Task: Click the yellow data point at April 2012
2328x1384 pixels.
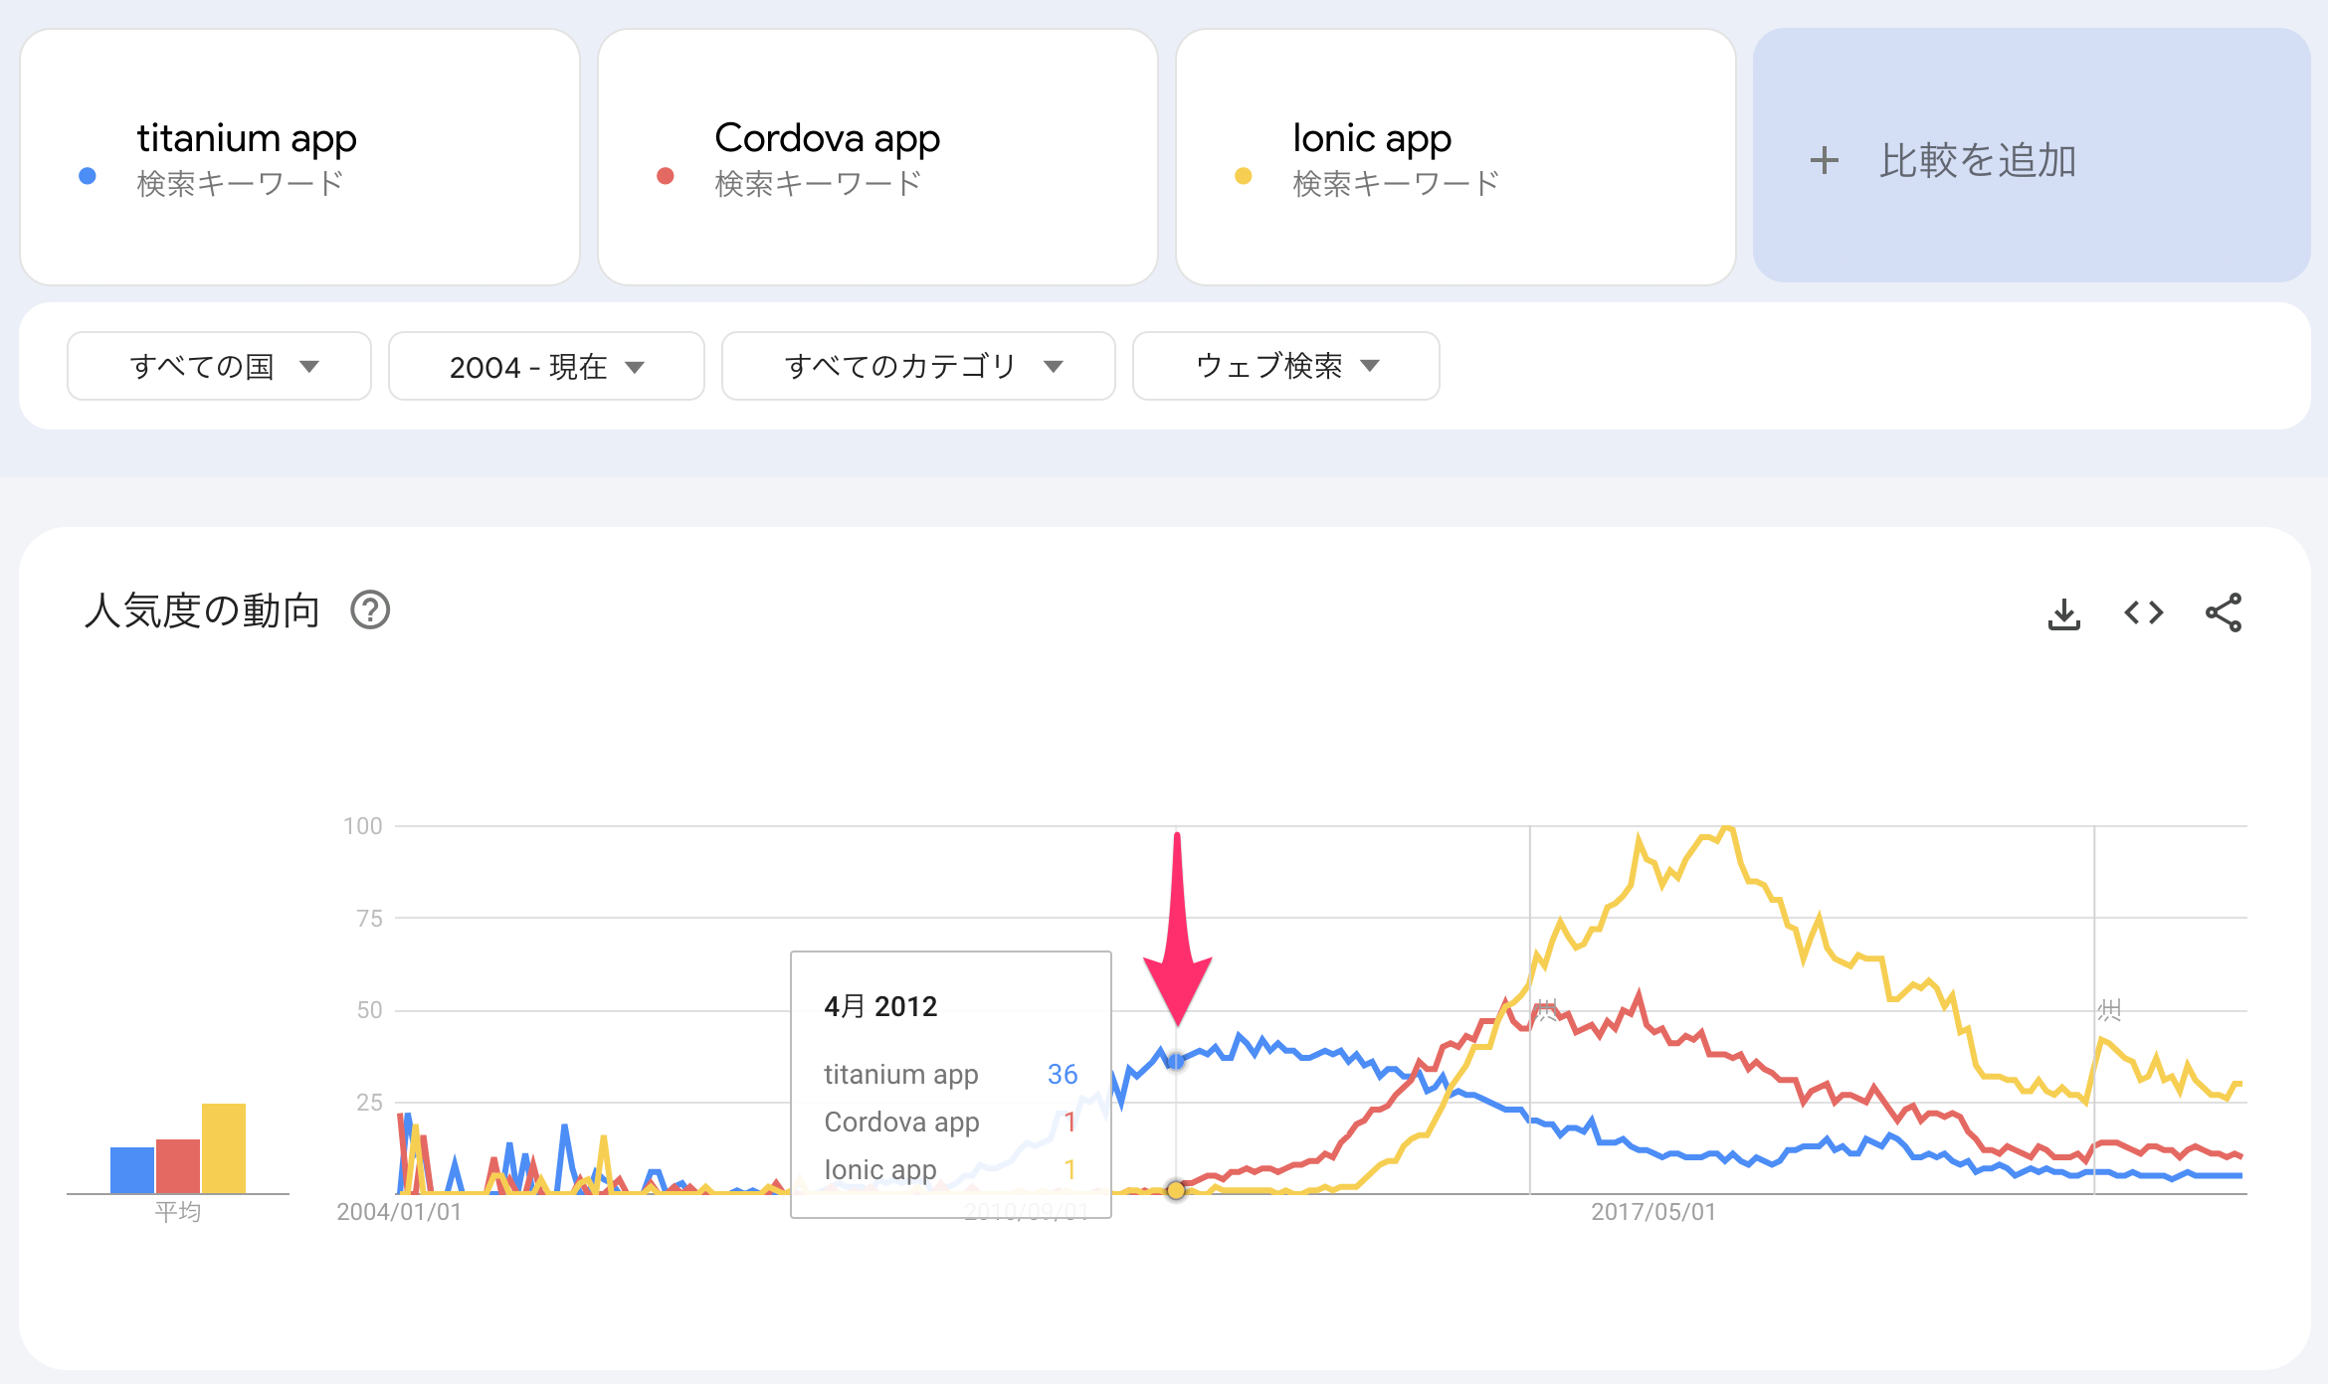Action: pyautogui.click(x=1176, y=1190)
